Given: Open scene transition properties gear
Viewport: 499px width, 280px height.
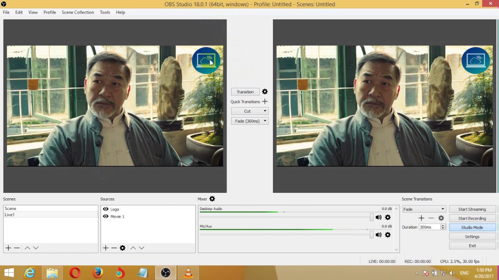Looking at the screenshot, I should coord(441,218).
